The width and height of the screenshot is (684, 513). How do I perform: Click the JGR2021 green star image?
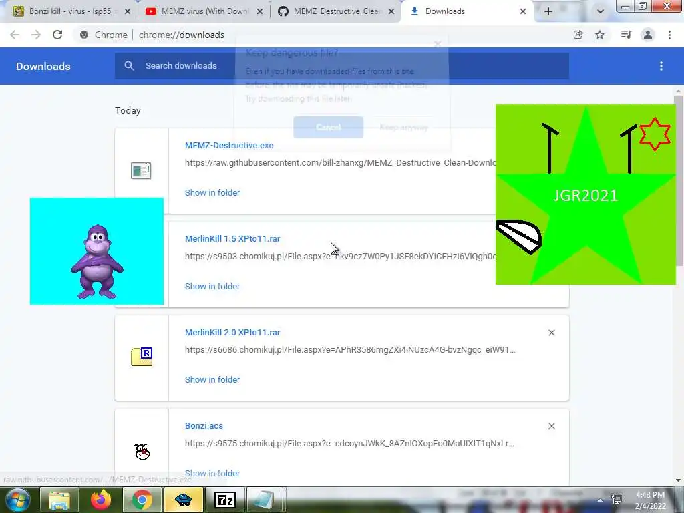tap(585, 194)
